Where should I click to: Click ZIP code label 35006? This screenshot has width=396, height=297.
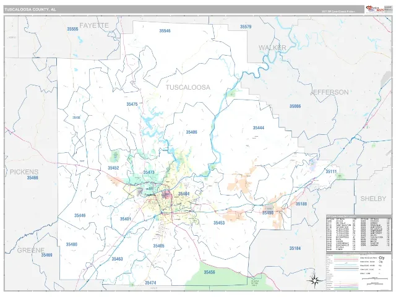295,106
